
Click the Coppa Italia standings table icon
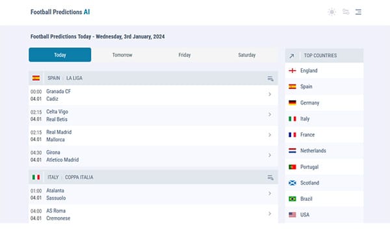pos(270,177)
